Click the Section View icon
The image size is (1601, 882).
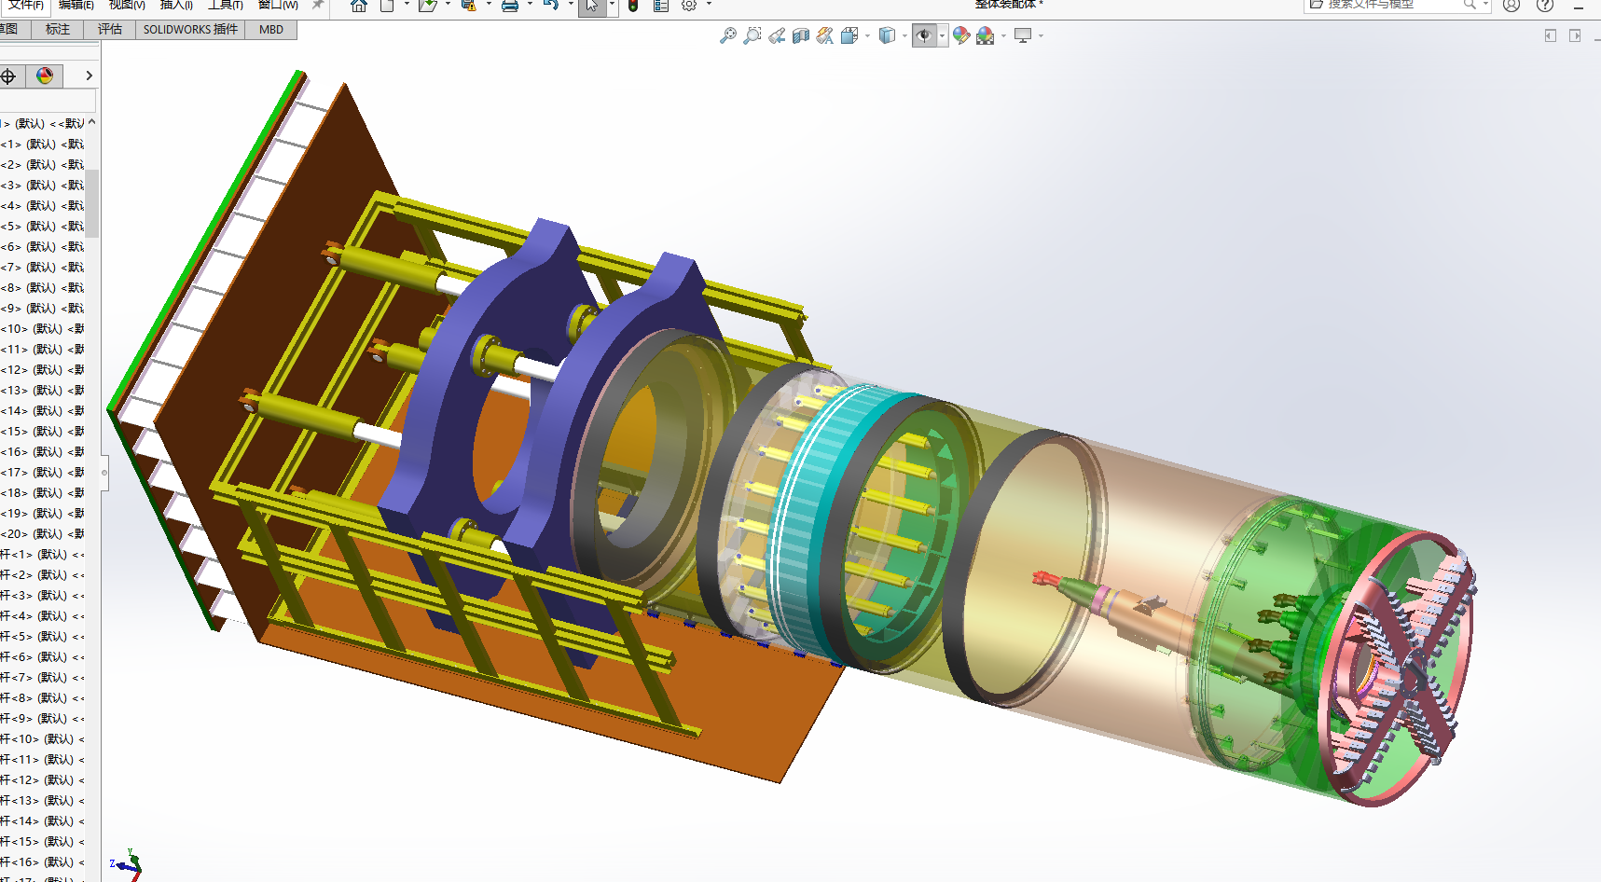point(801,35)
